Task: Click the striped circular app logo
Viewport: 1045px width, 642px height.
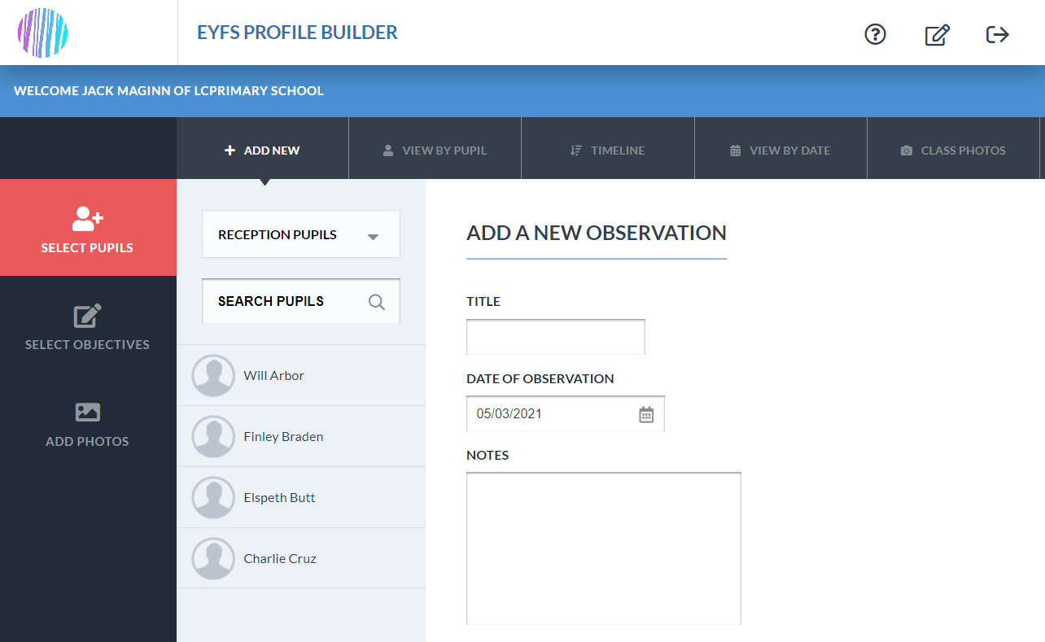Action: pyautogui.click(x=42, y=33)
